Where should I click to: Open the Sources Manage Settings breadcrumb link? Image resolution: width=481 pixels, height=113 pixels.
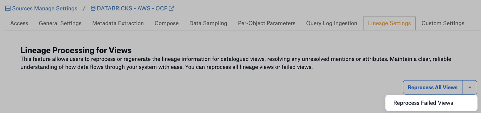pyautogui.click(x=44, y=8)
